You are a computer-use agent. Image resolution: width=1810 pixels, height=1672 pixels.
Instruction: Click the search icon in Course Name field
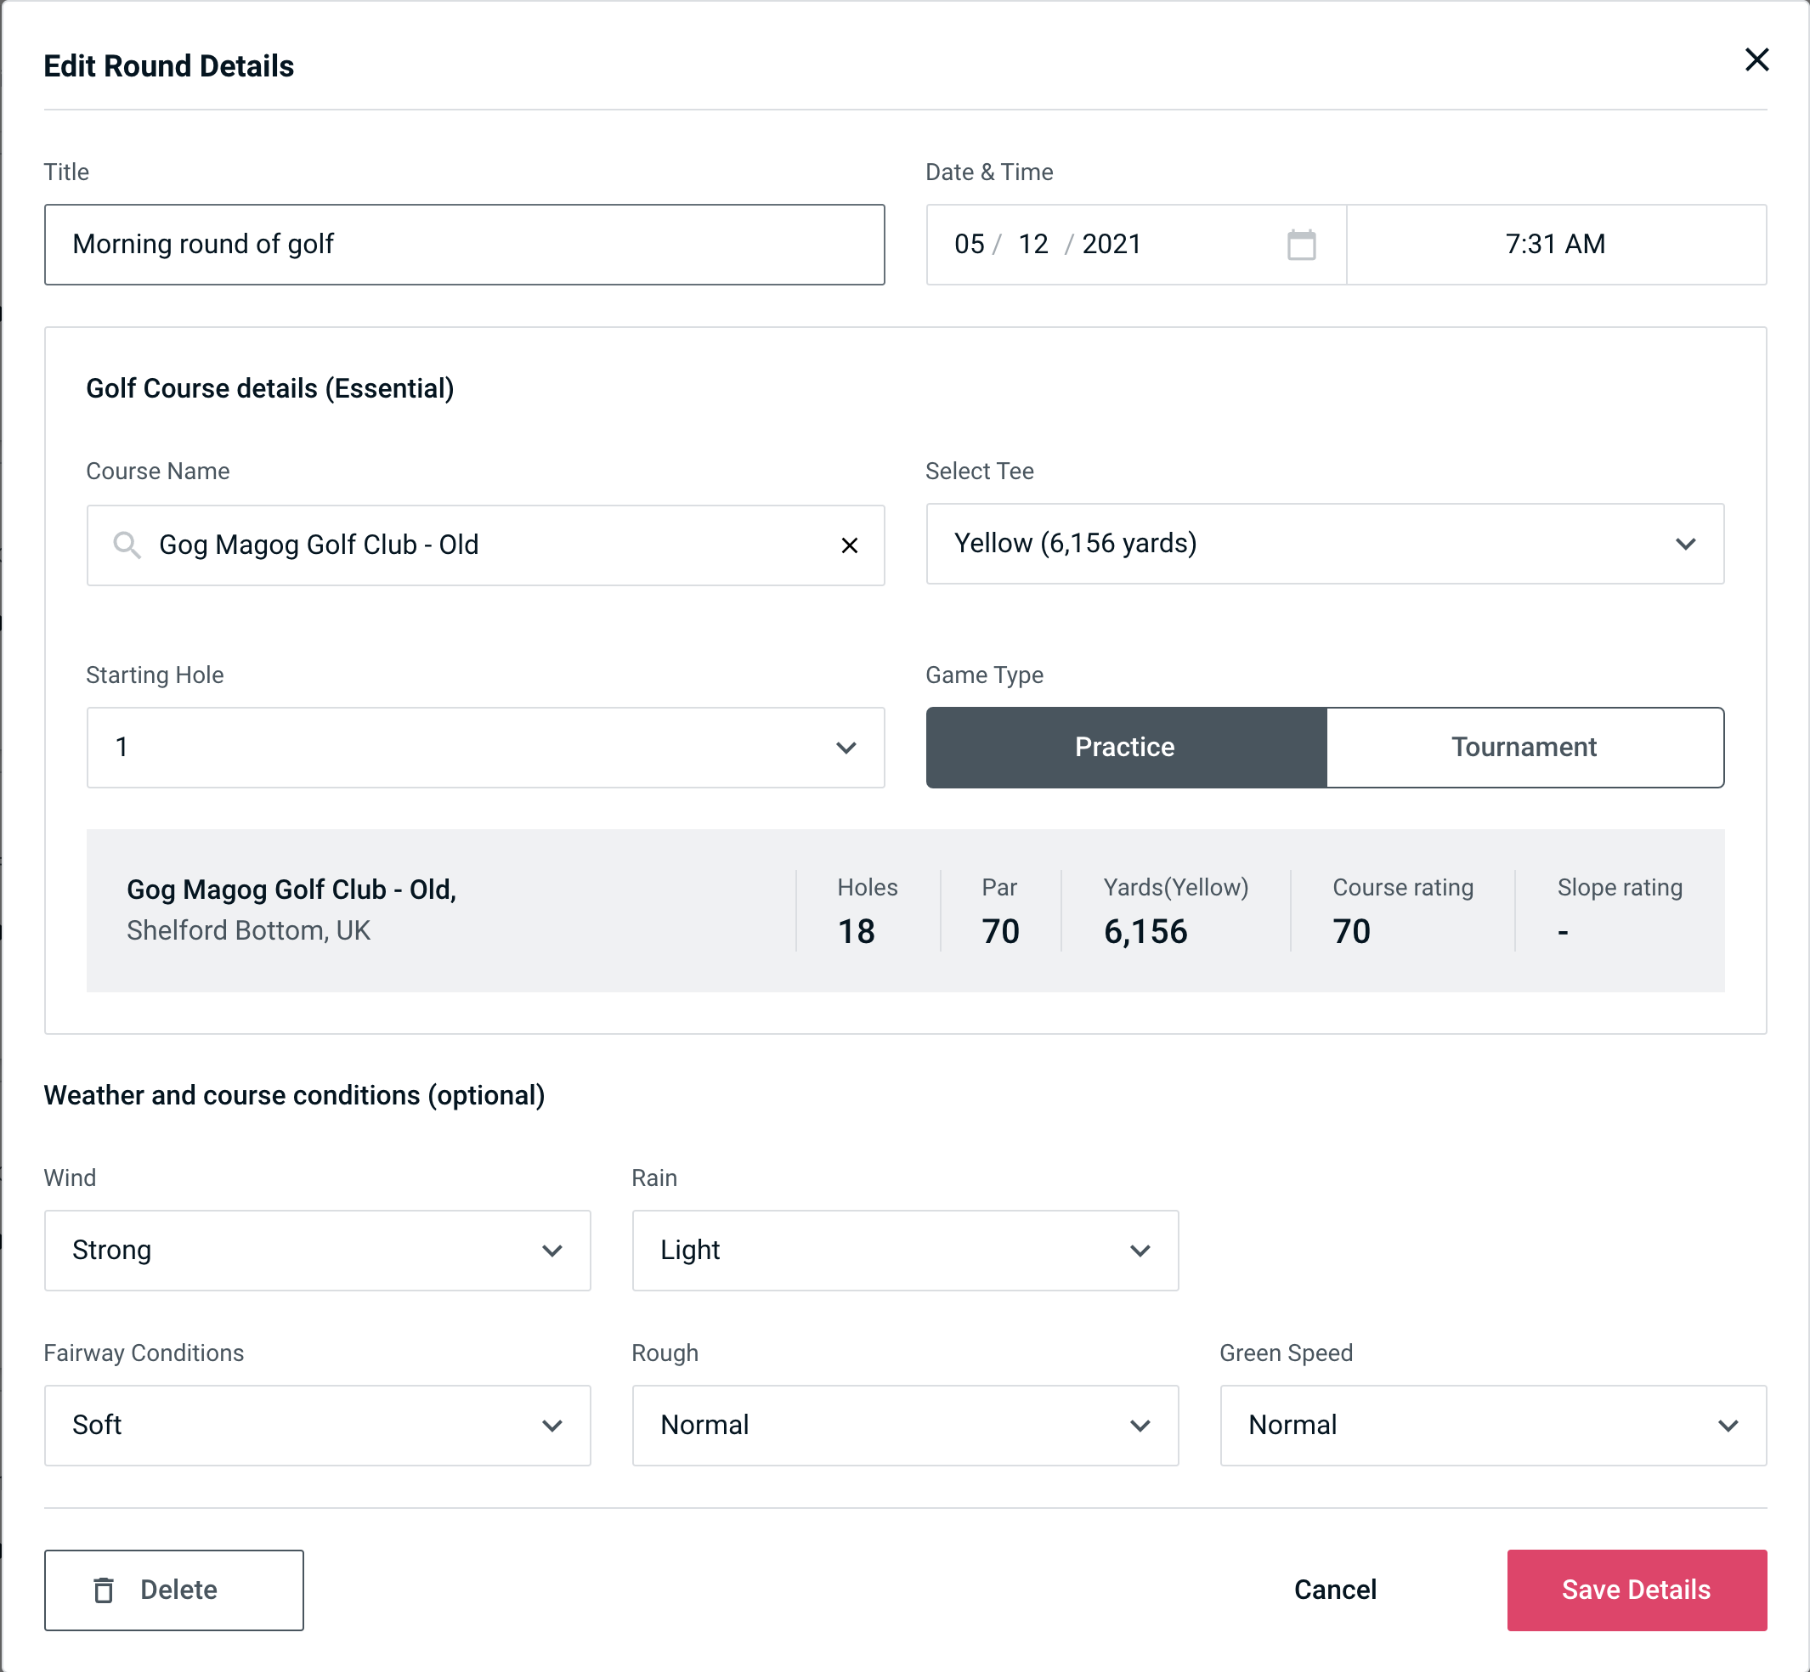click(x=126, y=544)
